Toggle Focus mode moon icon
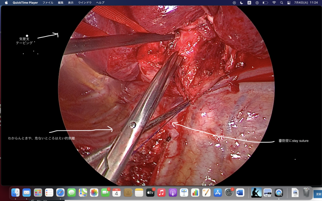The height and width of the screenshot is (201, 322). [241, 3]
